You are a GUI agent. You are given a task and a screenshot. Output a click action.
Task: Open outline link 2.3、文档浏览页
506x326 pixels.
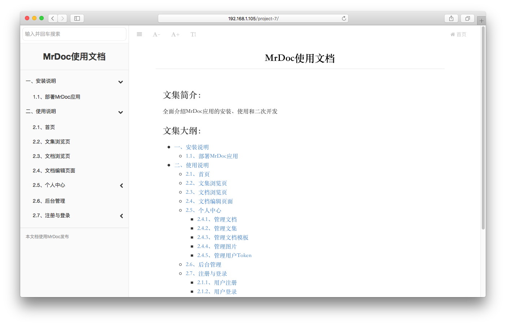tap(206, 192)
